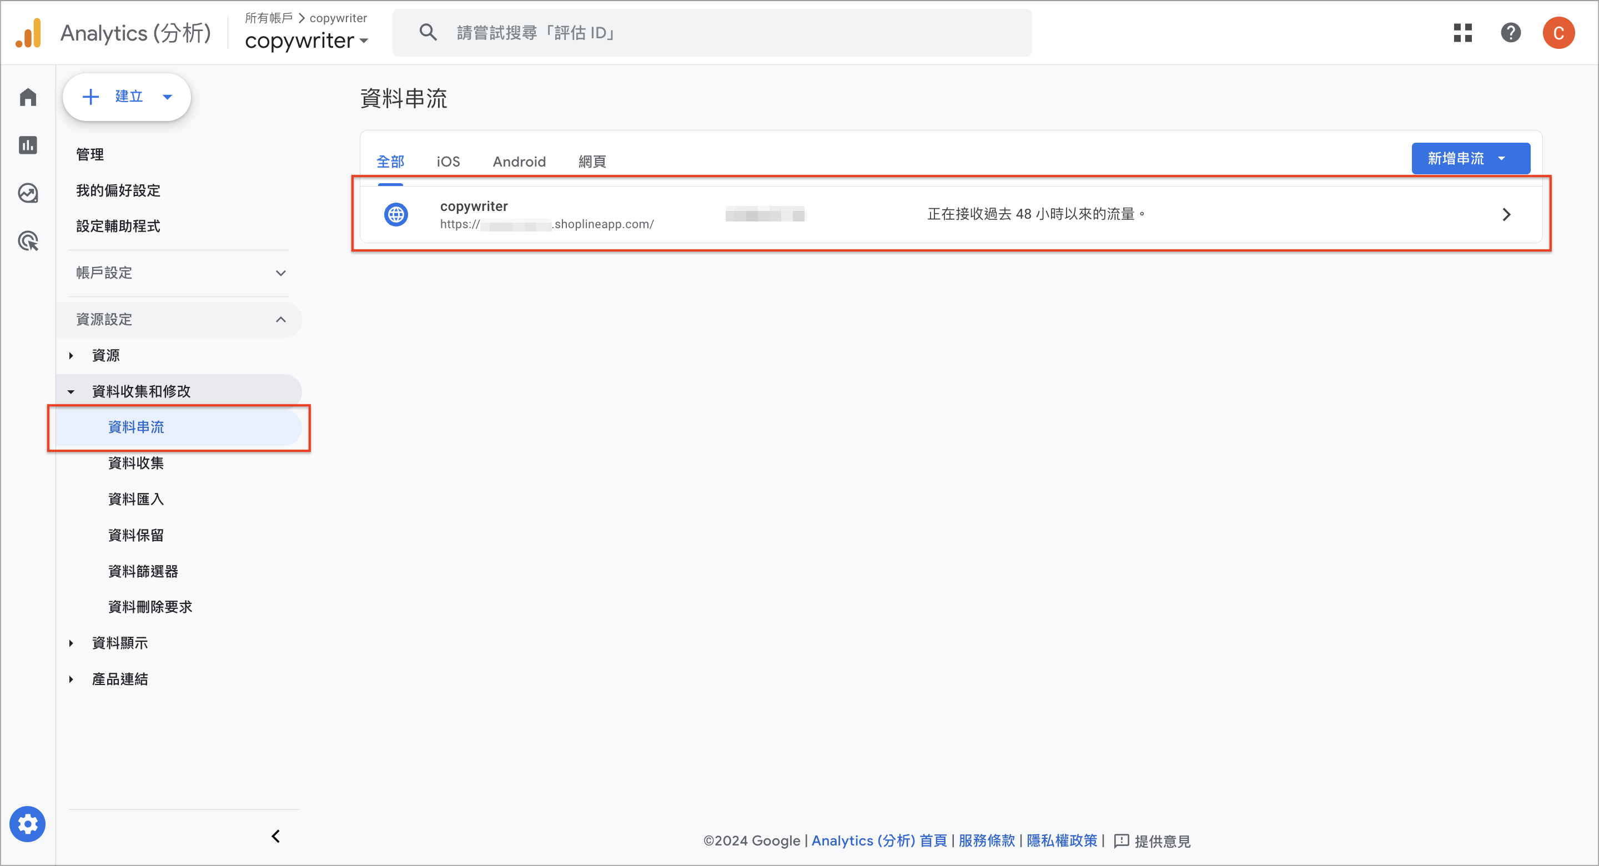Switch to the 網頁 tab
Viewport: 1599px width, 866px height.
pos(591,162)
